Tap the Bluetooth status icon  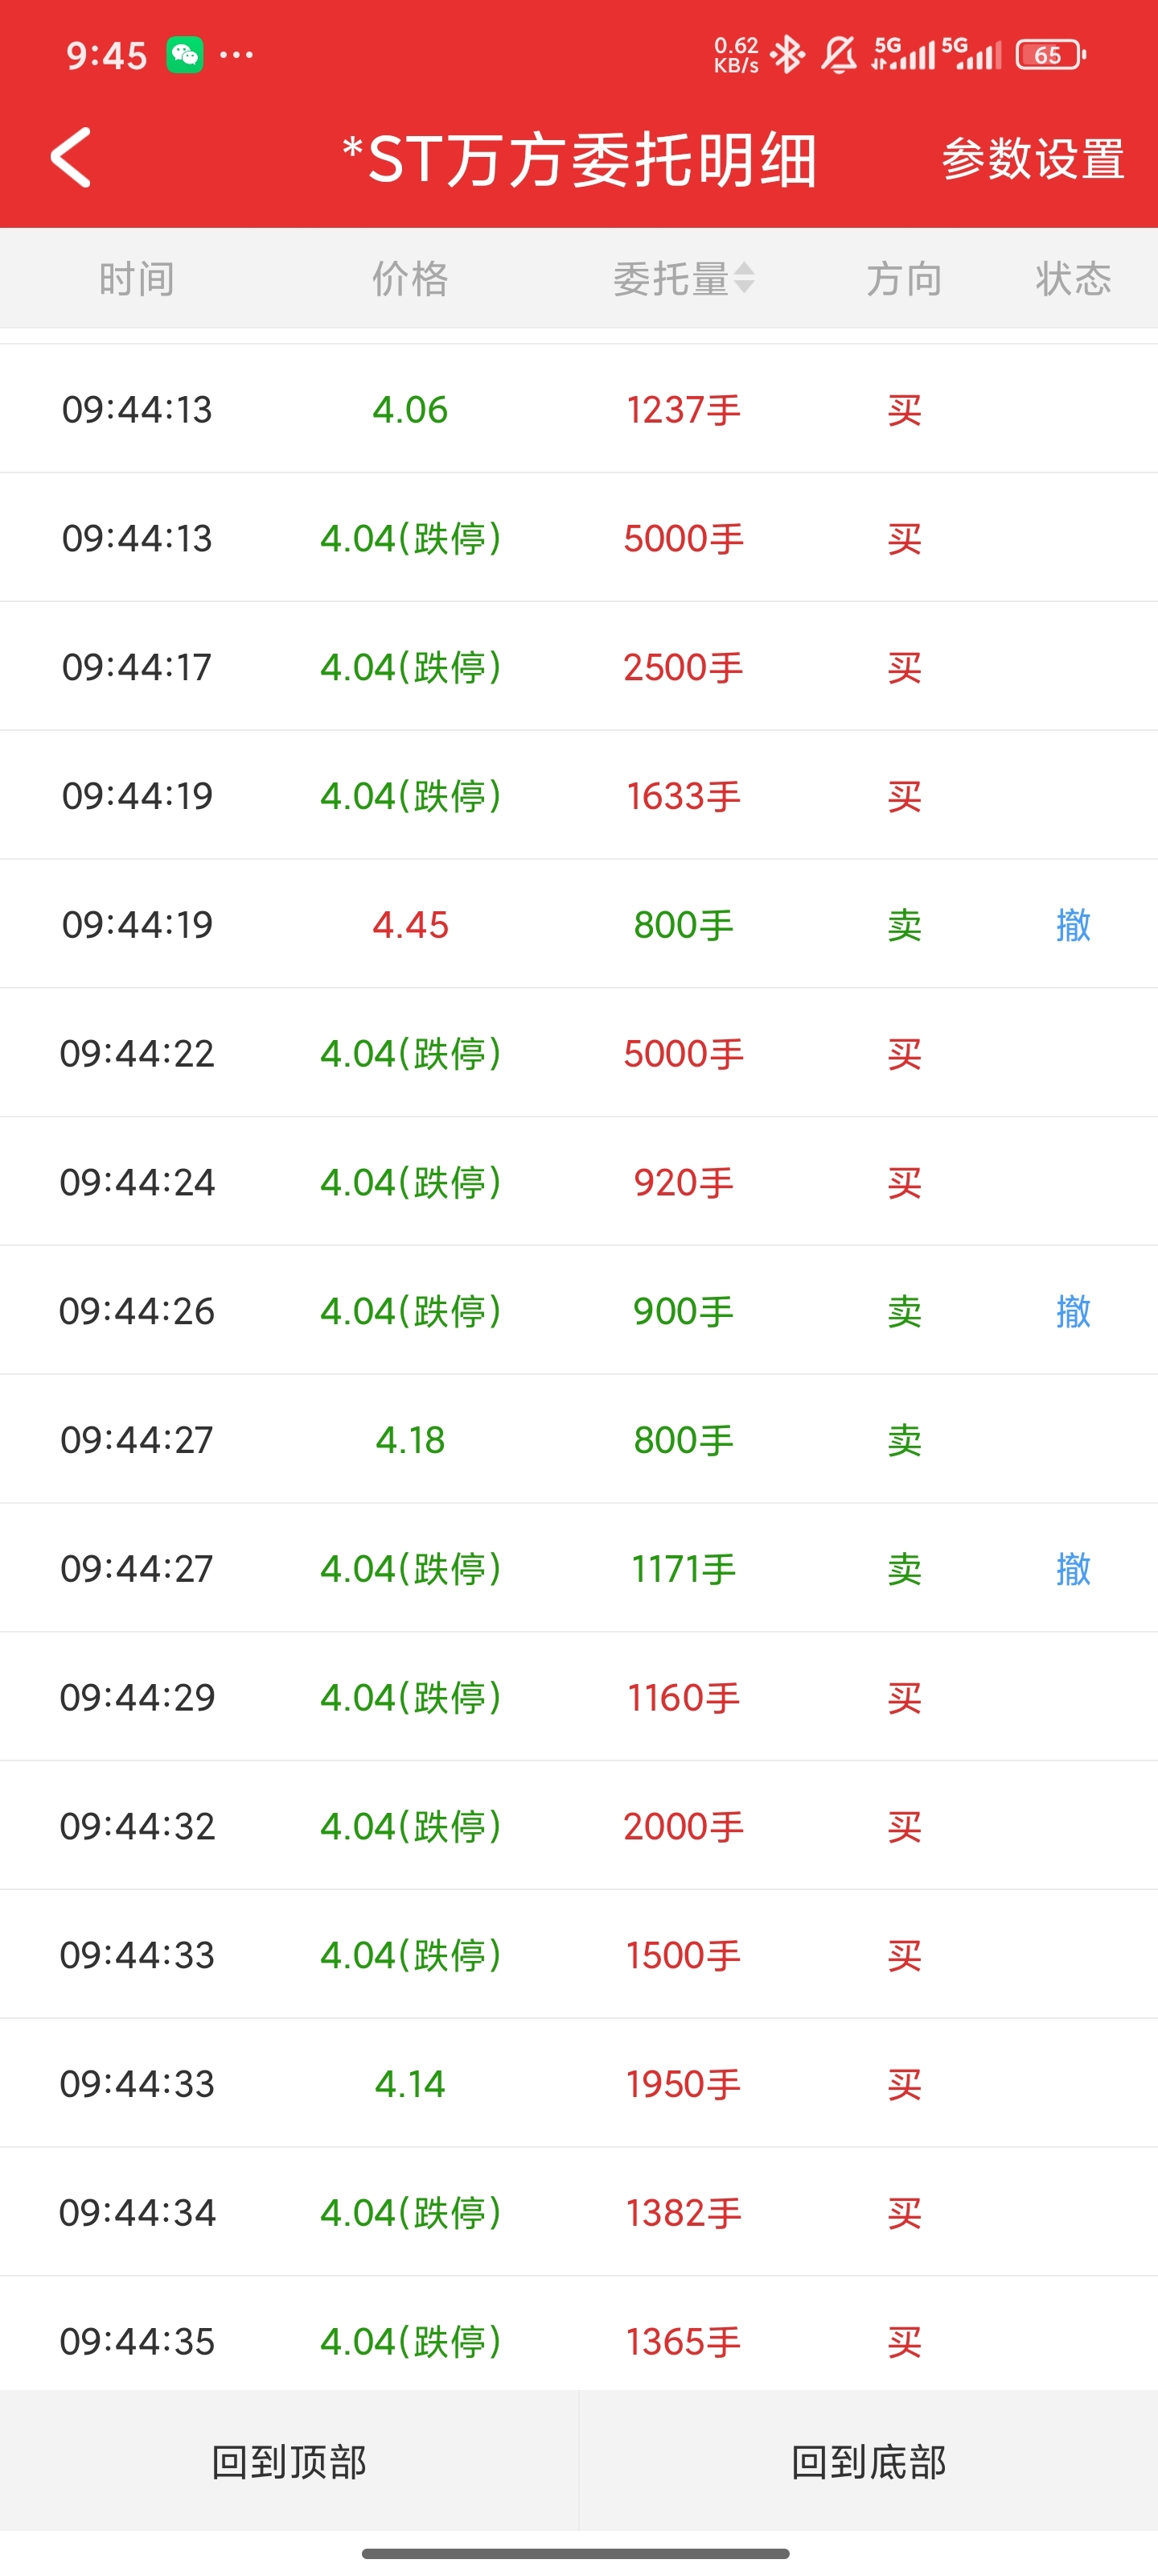pyautogui.click(x=787, y=55)
